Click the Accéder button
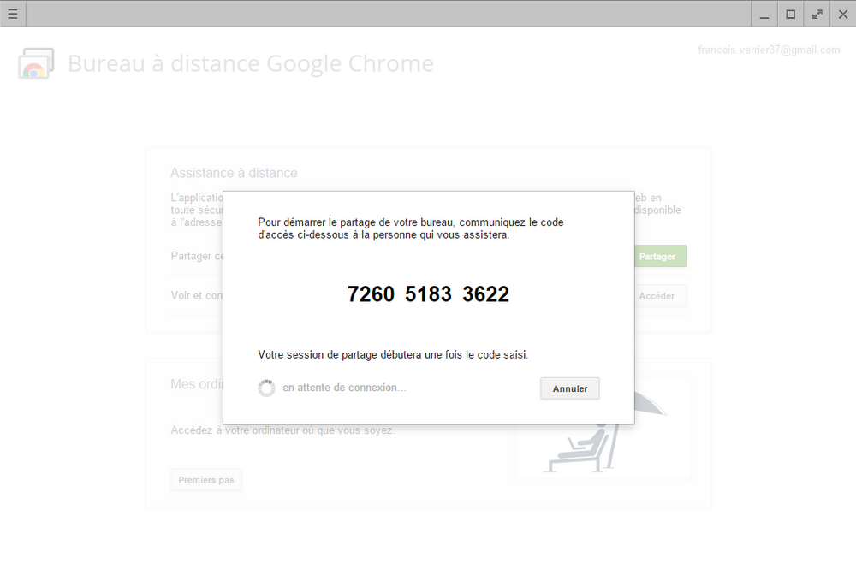856x581 pixels. (660, 296)
